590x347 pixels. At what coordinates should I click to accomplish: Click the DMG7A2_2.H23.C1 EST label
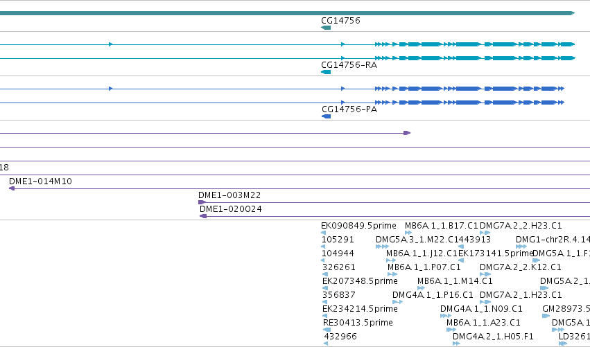click(x=521, y=226)
